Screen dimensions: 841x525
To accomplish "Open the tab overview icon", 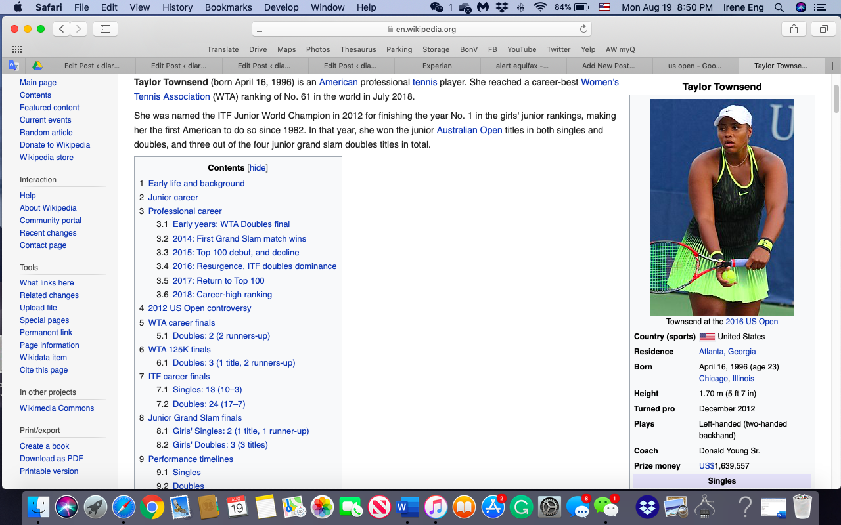I will (823, 29).
